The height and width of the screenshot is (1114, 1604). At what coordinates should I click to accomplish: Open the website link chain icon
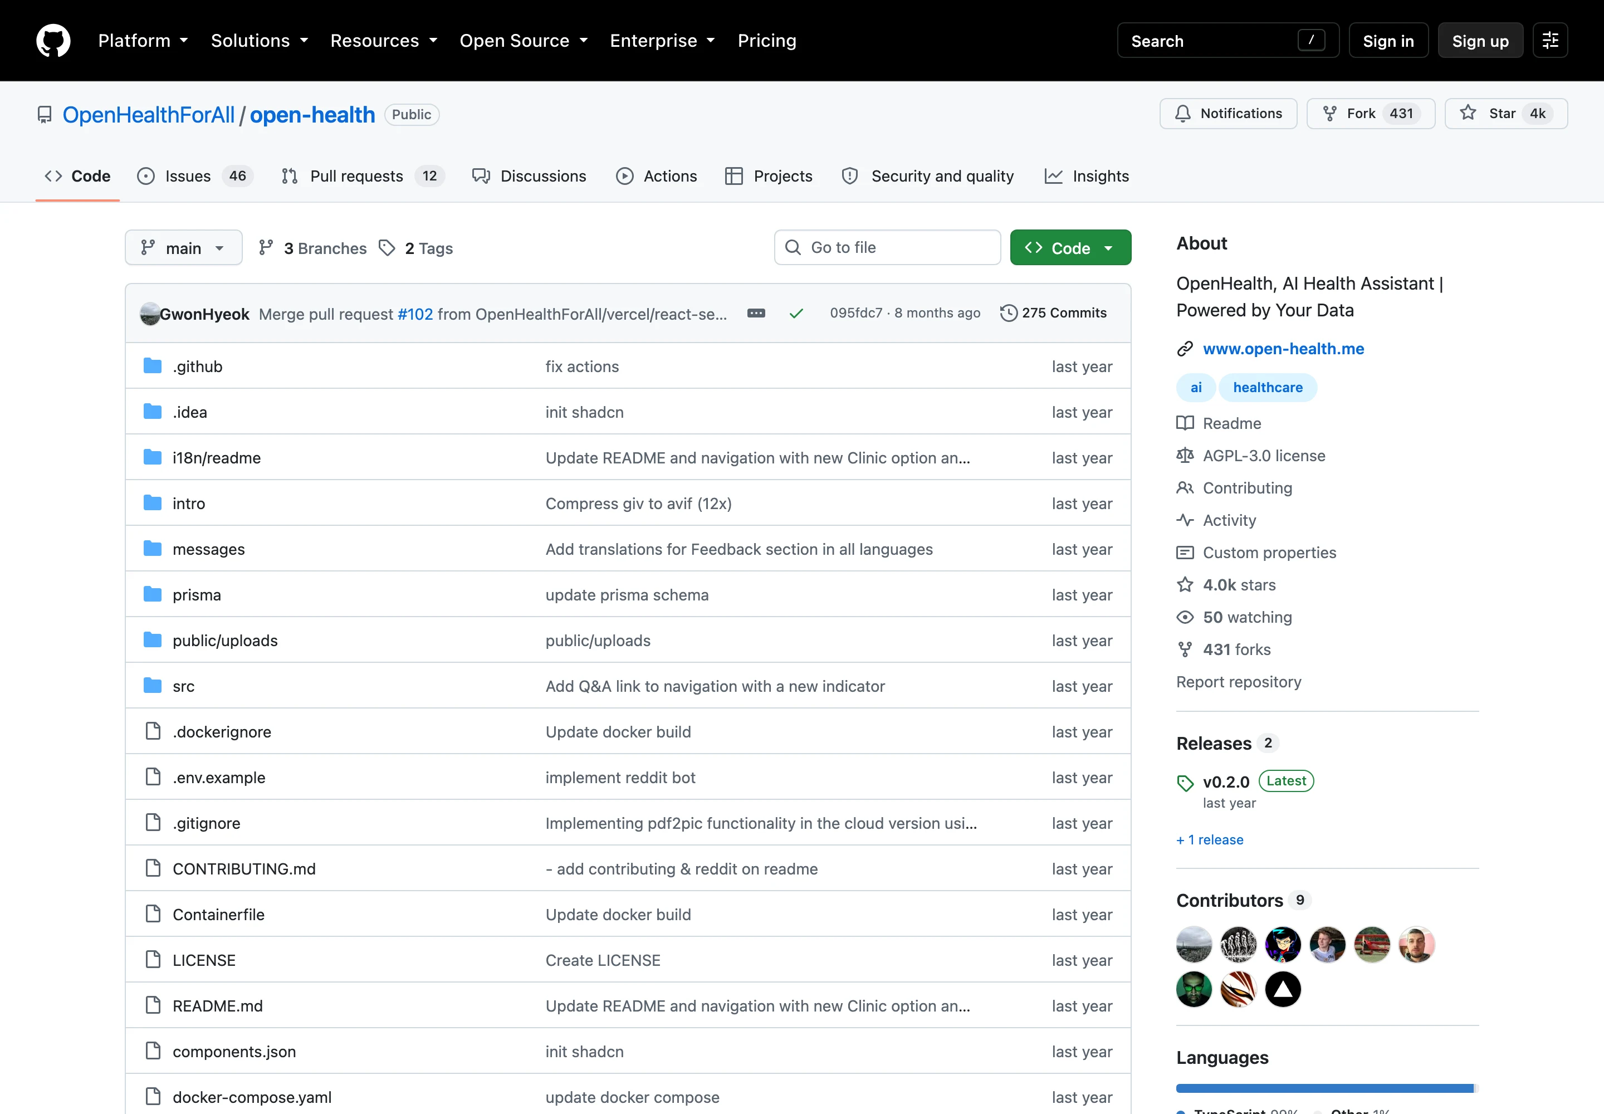[x=1185, y=348]
